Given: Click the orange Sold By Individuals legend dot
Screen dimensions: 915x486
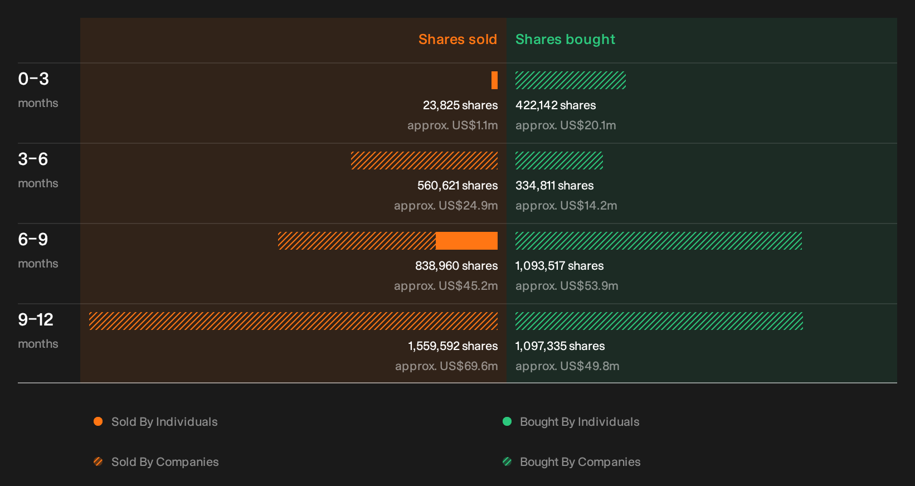Looking at the screenshot, I should pos(98,421).
